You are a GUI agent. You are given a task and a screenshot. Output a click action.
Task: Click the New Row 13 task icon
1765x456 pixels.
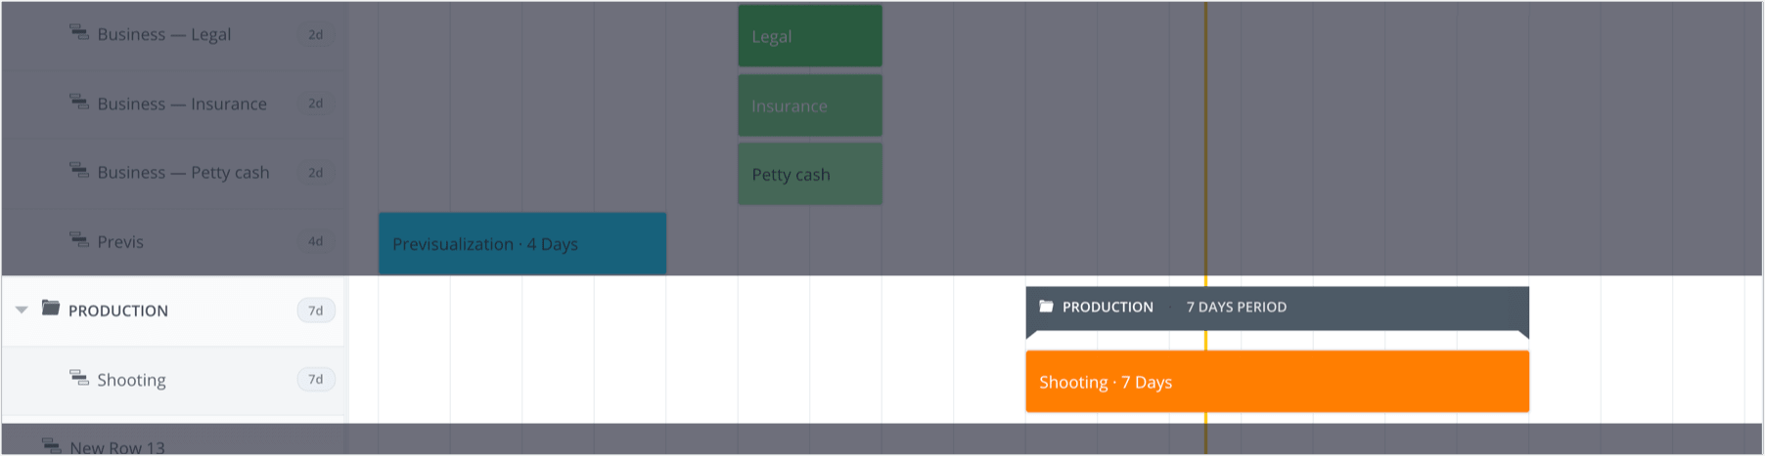(52, 445)
